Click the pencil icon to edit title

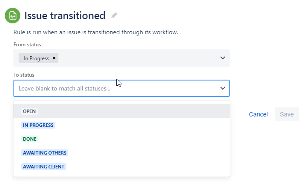coord(114,16)
